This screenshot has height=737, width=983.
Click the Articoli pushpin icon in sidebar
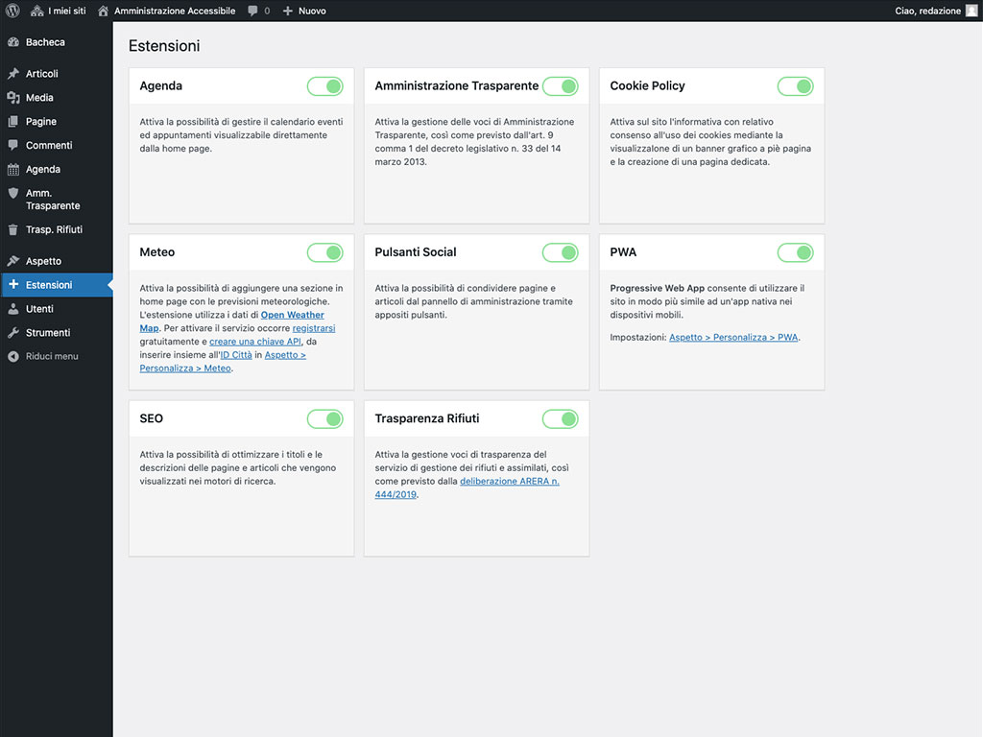point(12,74)
